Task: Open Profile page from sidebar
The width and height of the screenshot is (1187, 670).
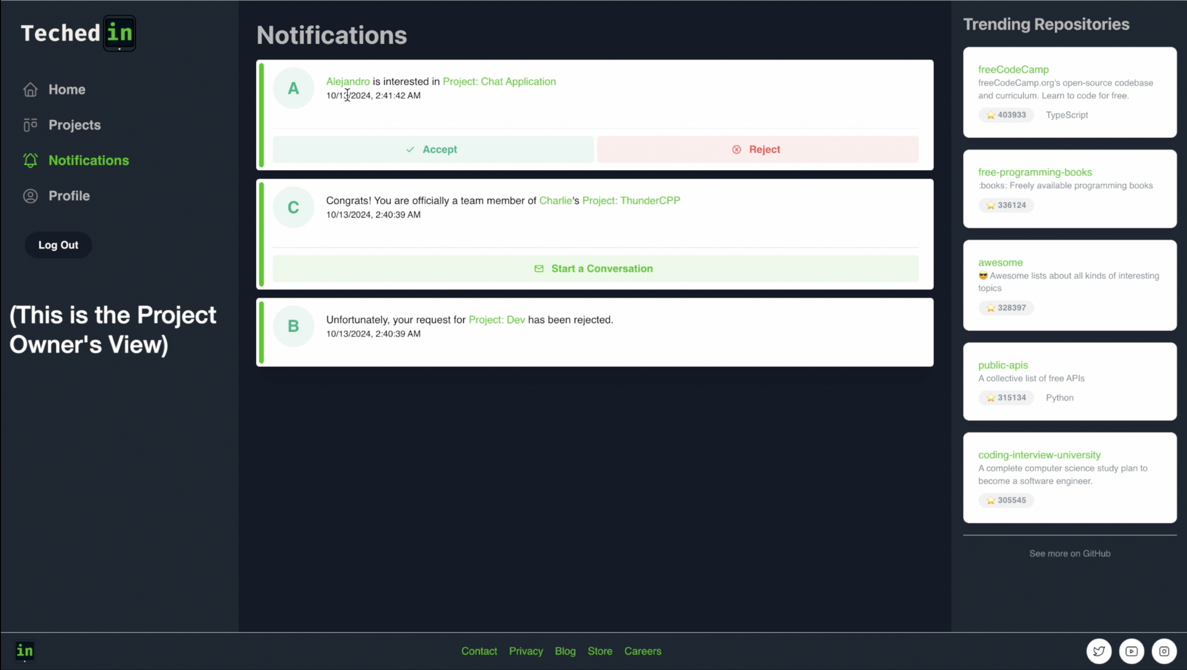Action: click(69, 196)
